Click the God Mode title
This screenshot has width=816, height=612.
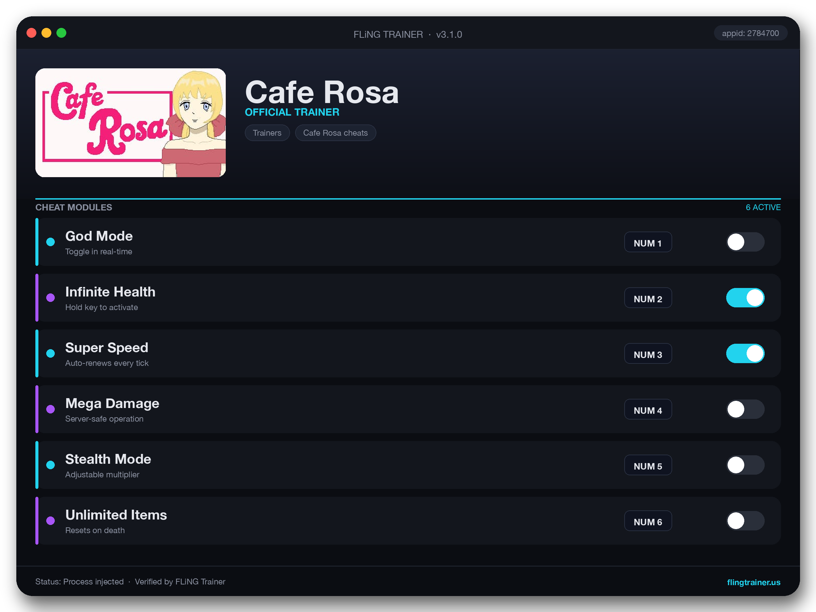tap(99, 236)
